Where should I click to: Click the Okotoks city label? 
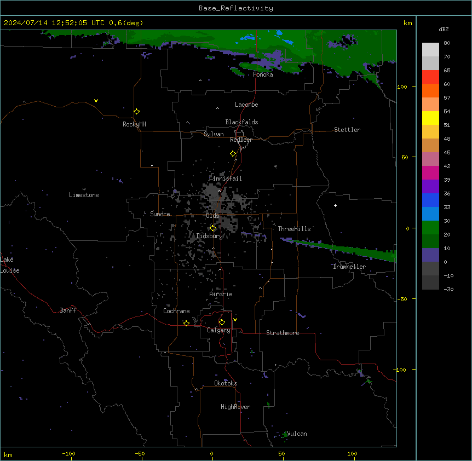[x=226, y=383]
